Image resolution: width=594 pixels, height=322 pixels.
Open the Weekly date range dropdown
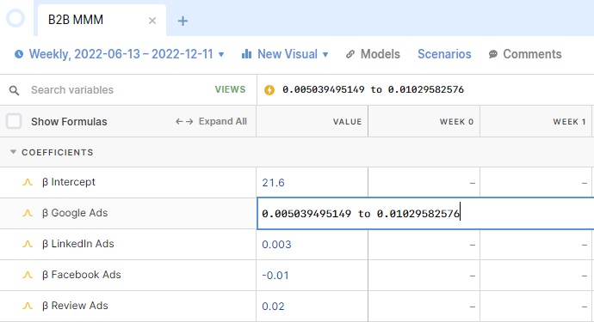click(x=120, y=54)
